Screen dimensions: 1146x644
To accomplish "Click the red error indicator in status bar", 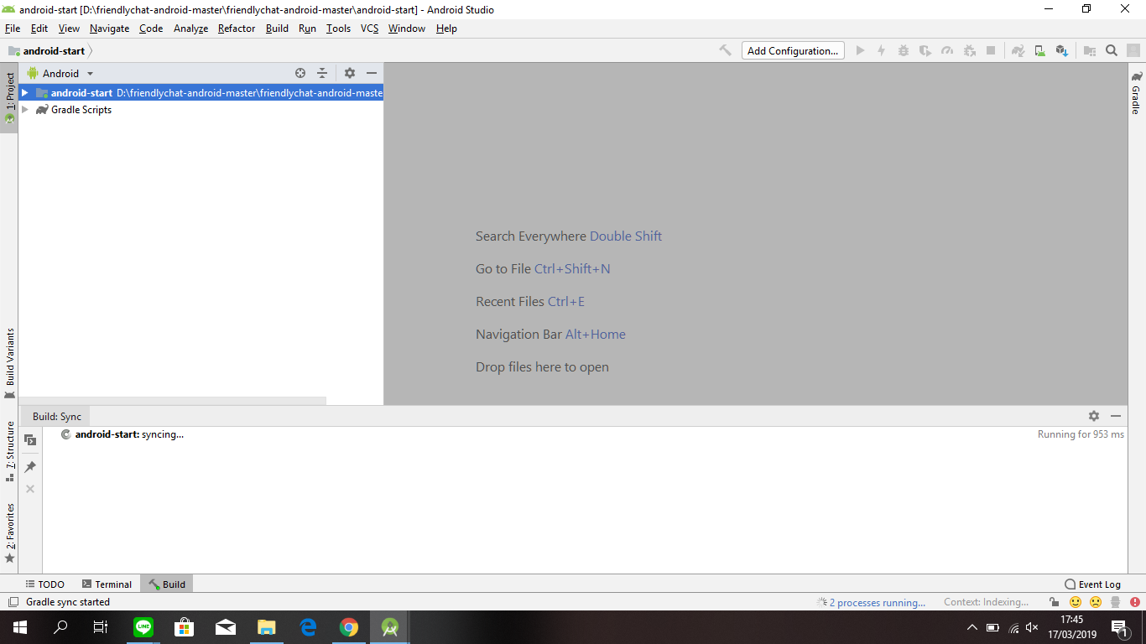I will (1135, 602).
